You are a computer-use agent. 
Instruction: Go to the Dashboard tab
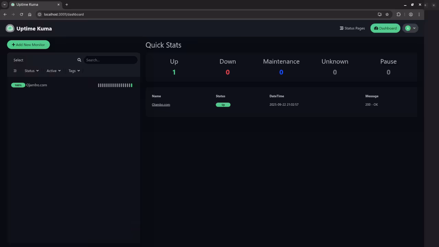(385, 28)
